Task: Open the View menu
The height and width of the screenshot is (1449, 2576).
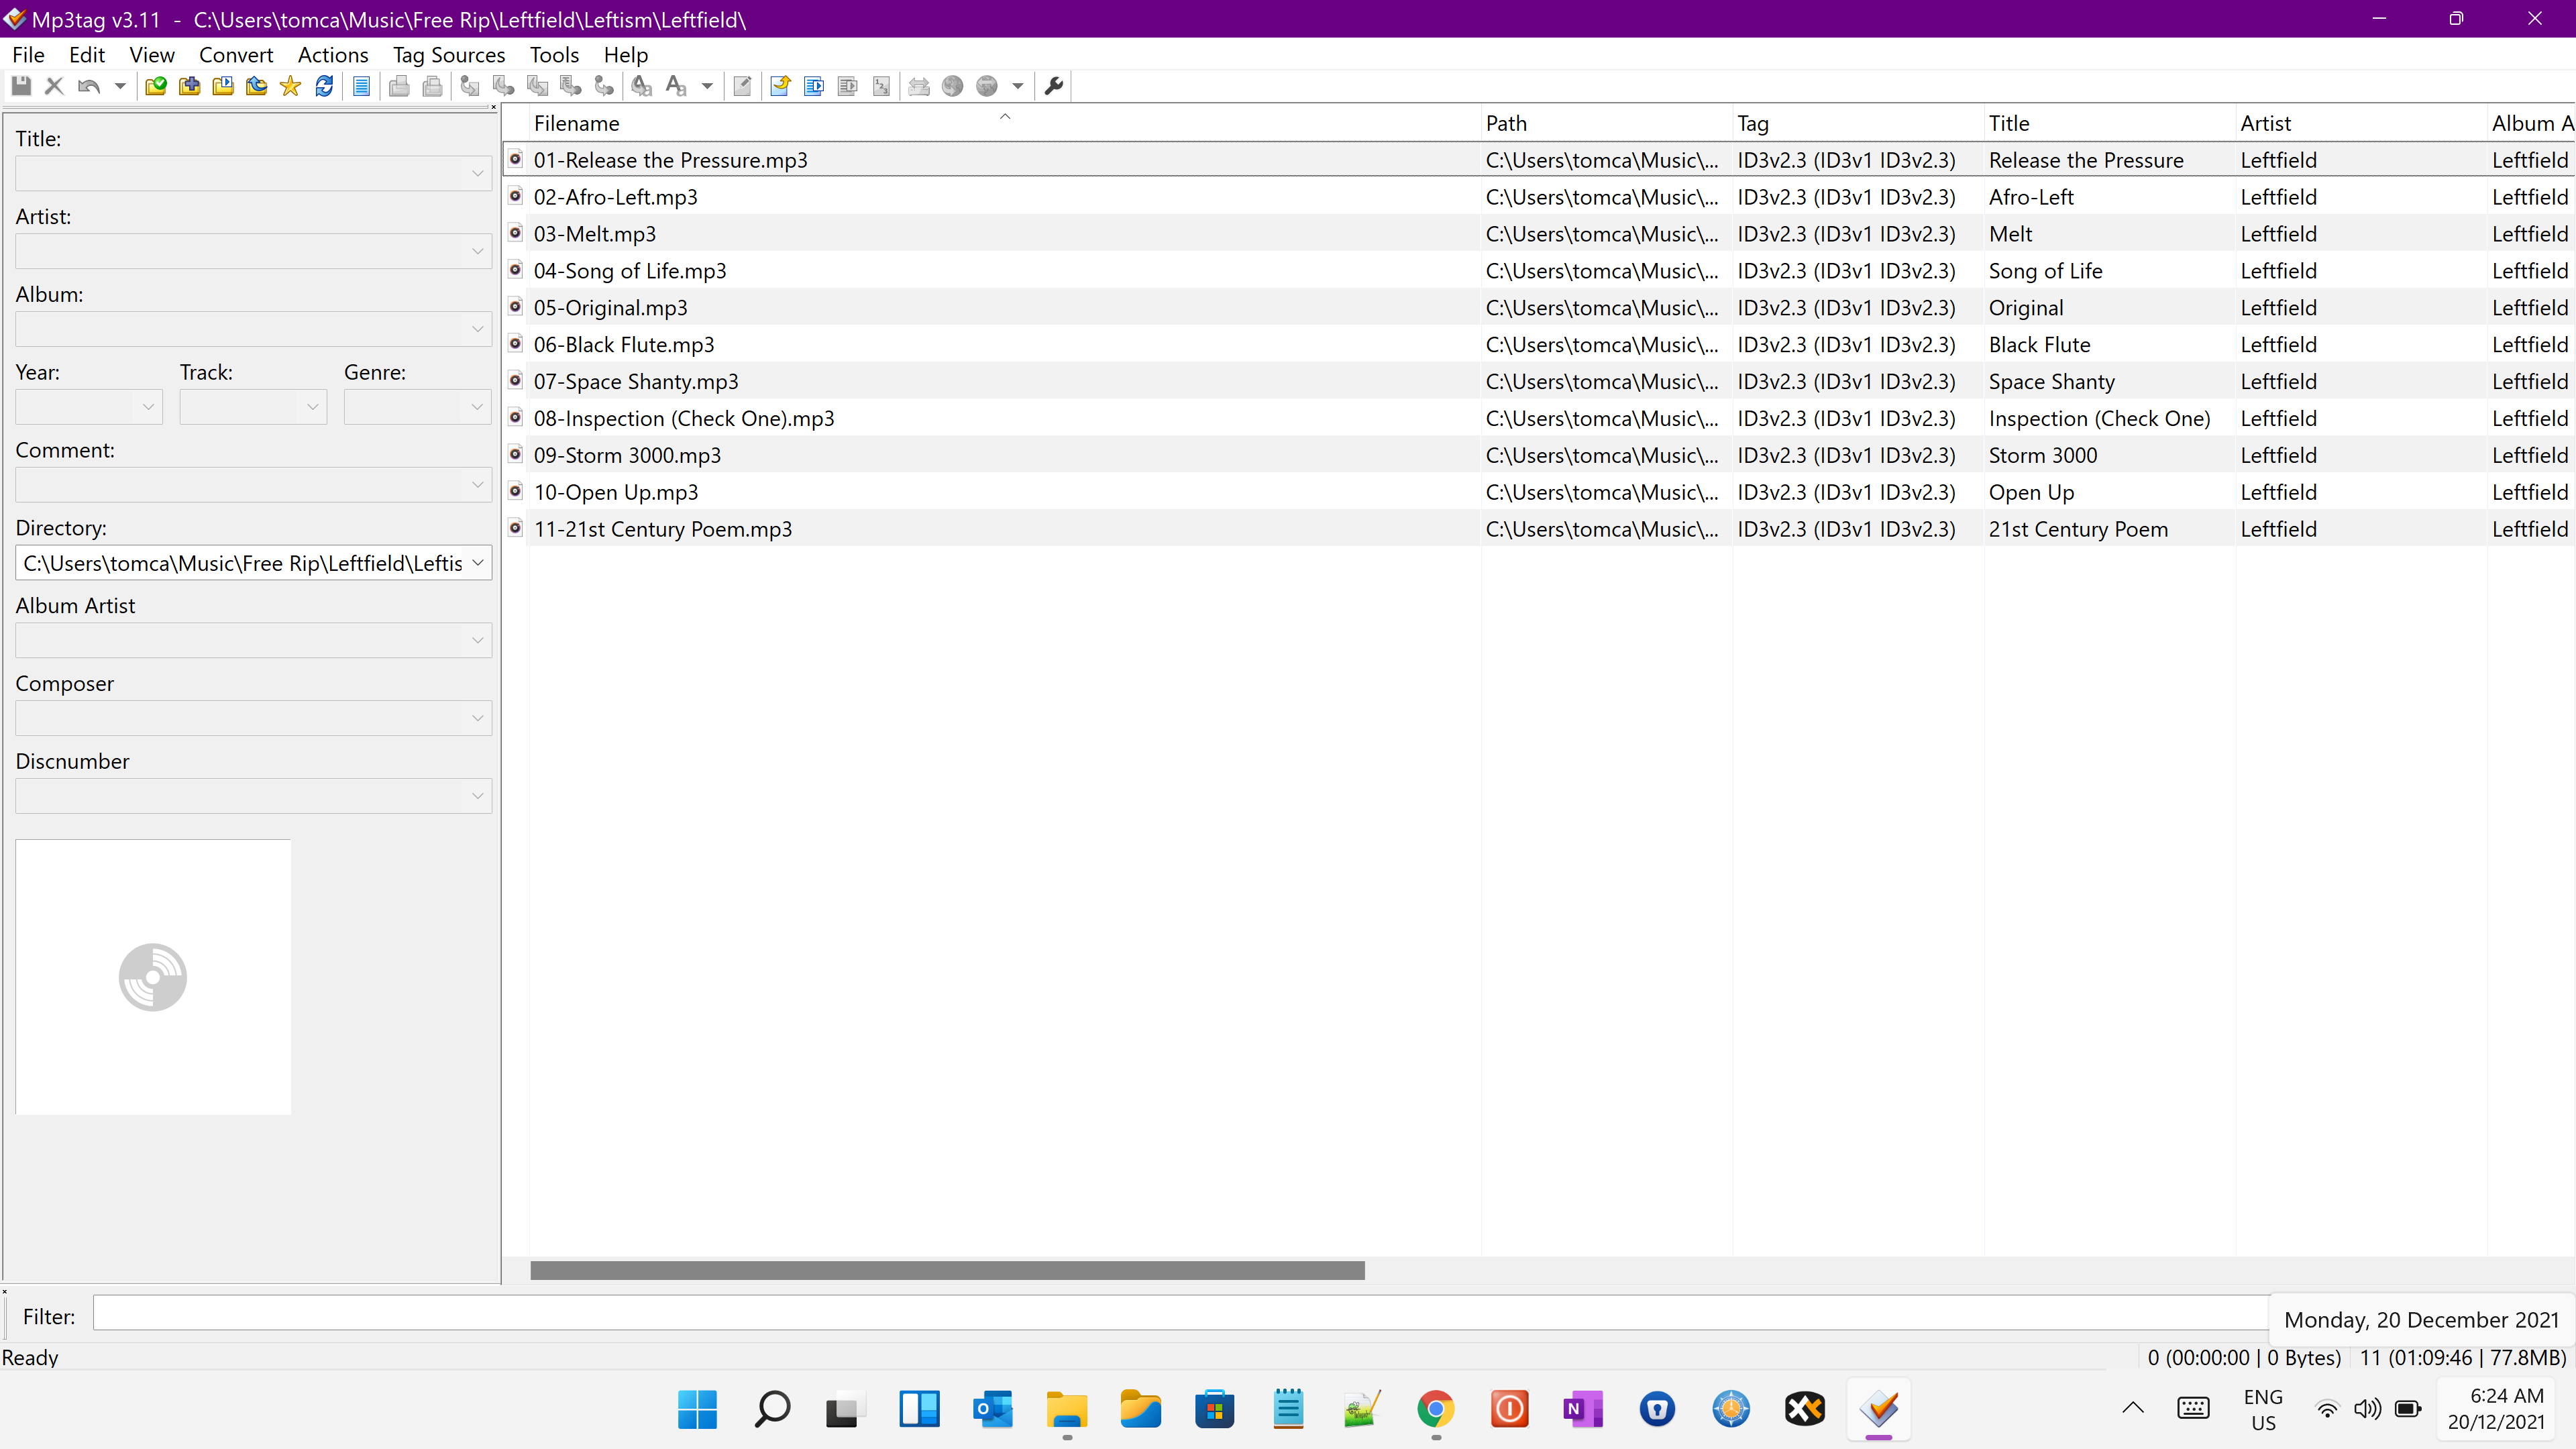Action: click(x=152, y=55)
